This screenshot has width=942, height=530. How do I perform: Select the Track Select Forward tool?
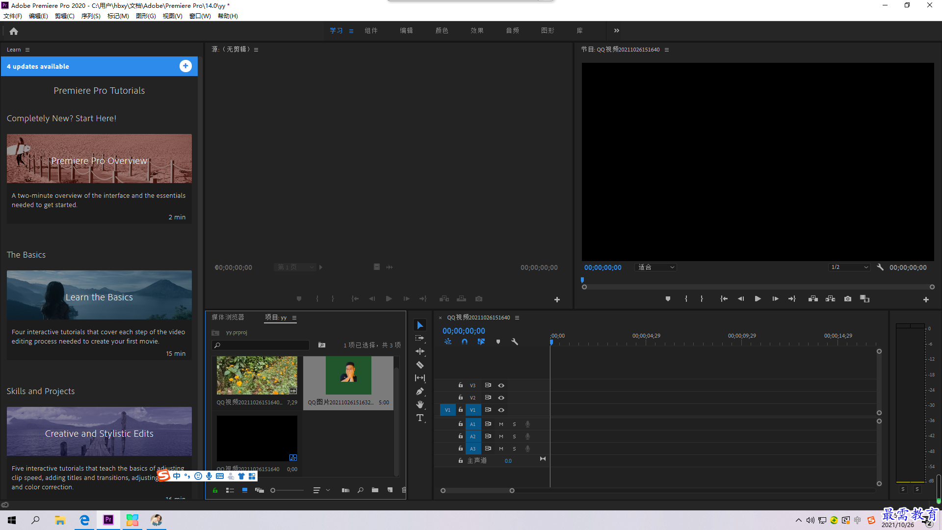tap(420, 338)
